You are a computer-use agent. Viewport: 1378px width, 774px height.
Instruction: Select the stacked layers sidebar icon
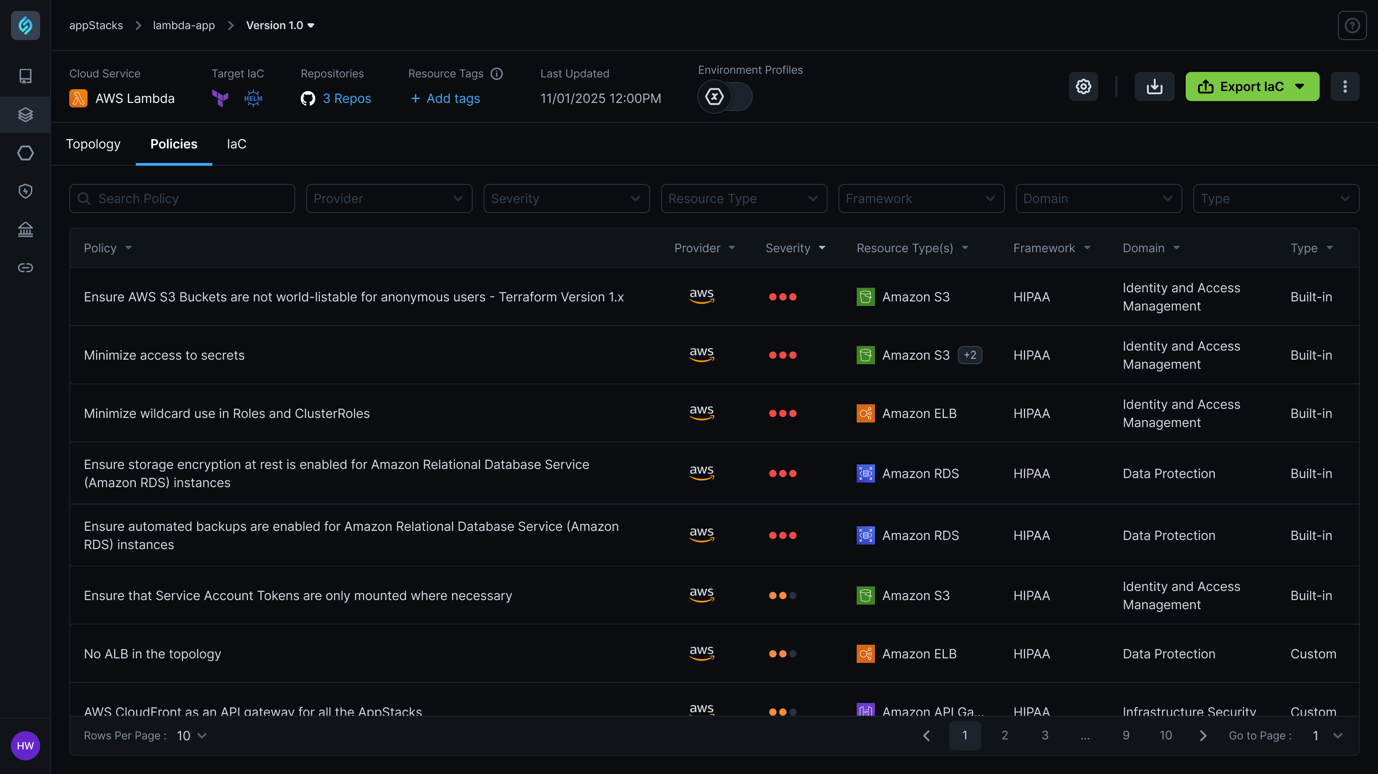coord(25,114)
